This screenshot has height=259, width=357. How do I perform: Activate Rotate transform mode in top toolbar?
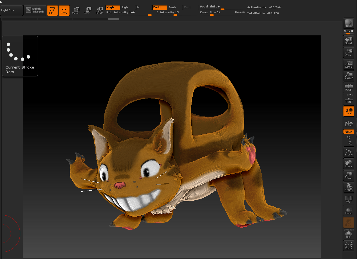pos(99,10)
